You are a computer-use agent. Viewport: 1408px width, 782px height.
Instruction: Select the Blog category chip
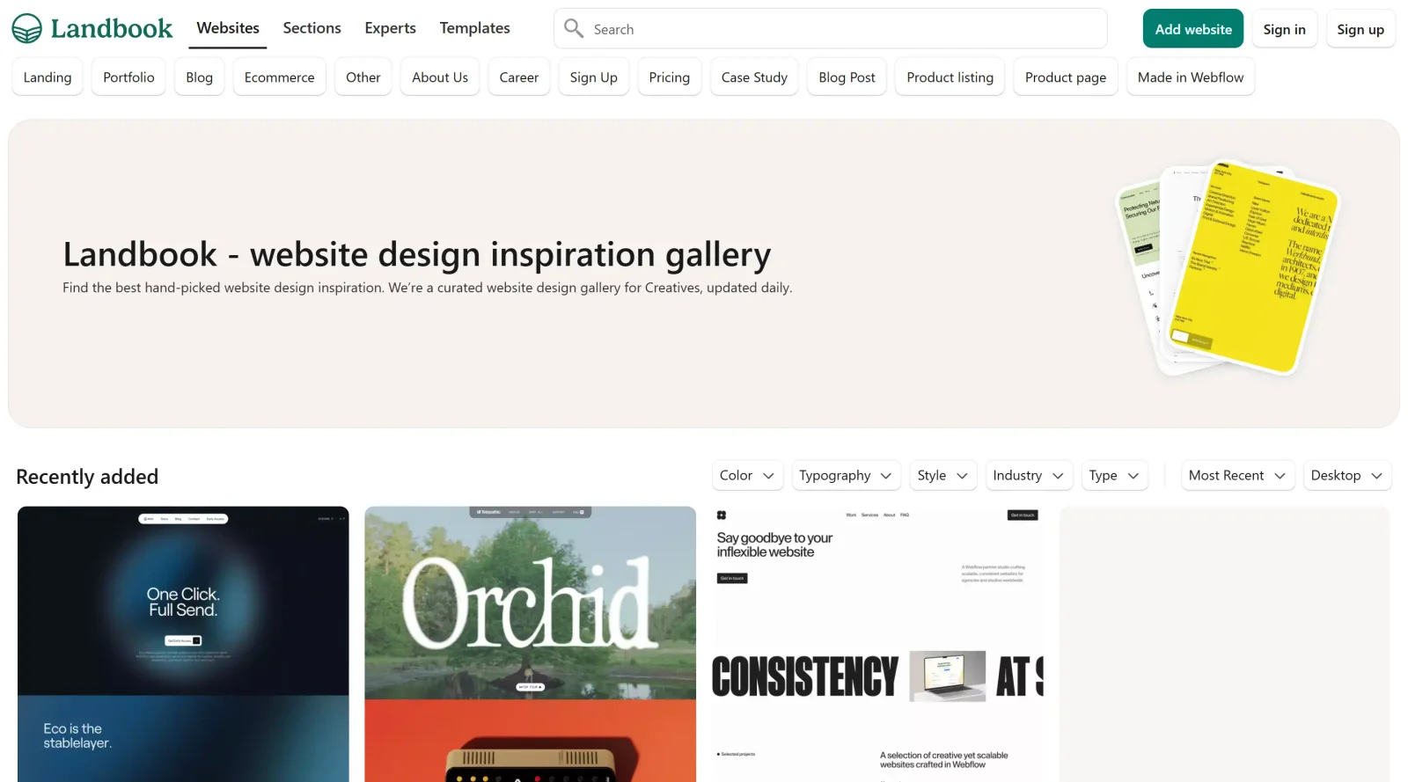point(199,77)
